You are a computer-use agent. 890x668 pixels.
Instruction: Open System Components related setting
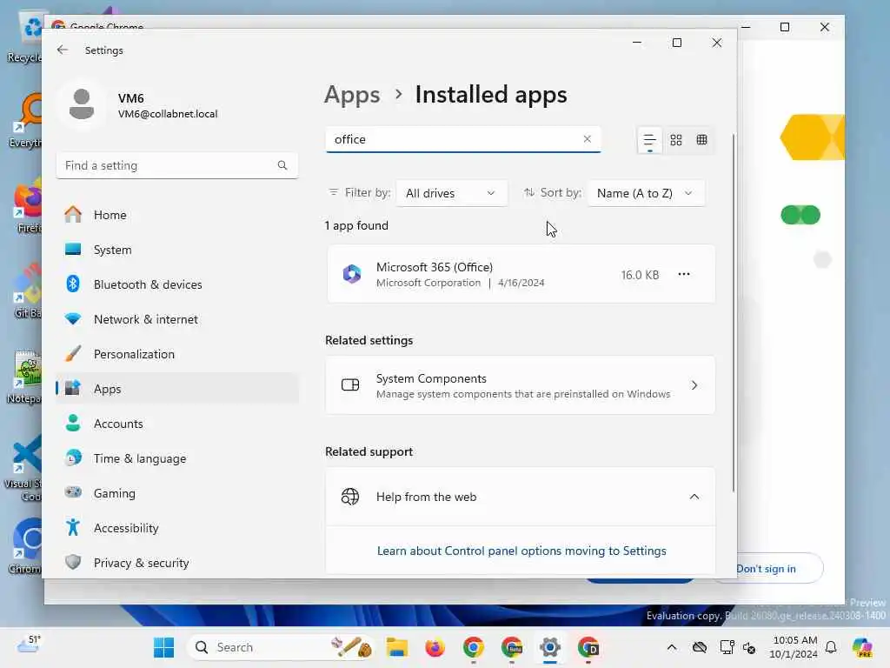point(520,385)
